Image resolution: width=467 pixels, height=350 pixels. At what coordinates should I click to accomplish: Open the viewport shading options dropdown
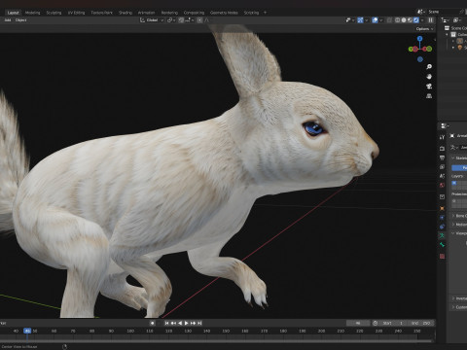422,20
